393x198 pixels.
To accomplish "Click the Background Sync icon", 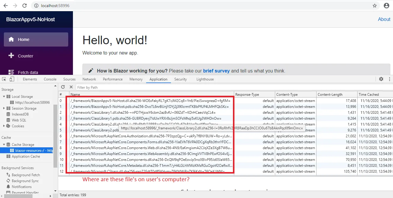I will tap(8, 181).
